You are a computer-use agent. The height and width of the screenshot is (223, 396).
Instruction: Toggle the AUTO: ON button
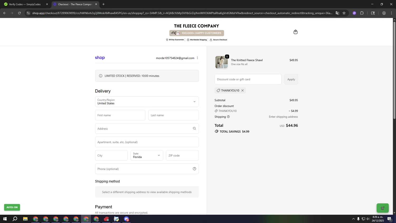coord(12,207)
